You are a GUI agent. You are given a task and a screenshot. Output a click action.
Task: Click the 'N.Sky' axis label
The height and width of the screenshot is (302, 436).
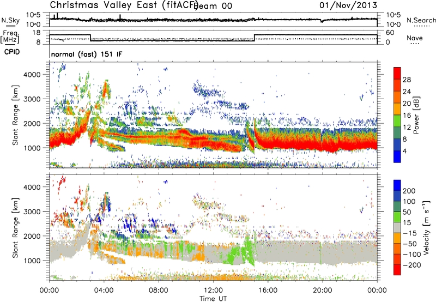10,20
